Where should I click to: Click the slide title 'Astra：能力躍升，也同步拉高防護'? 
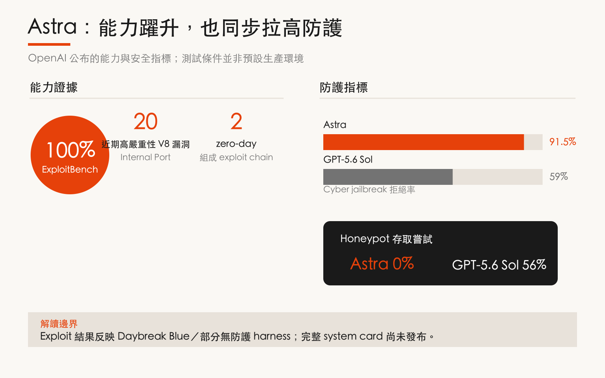185,28
